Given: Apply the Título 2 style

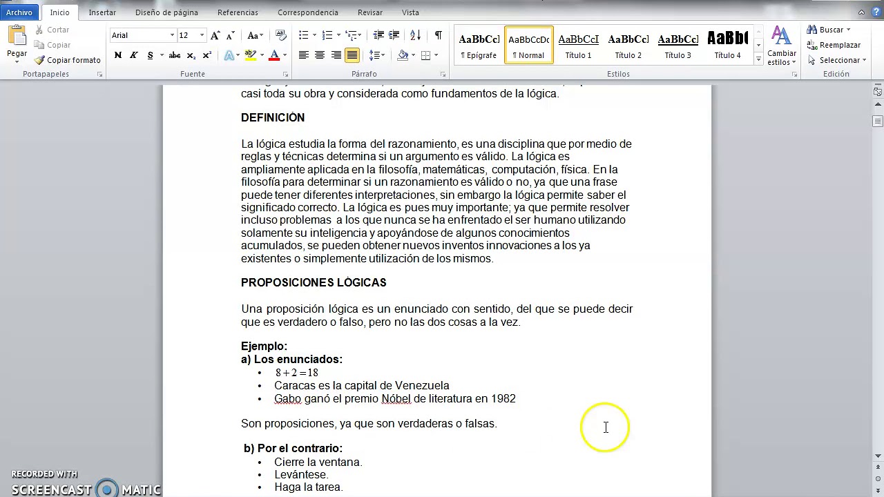Looking at the screenshot, I should (x=628, y=46).
